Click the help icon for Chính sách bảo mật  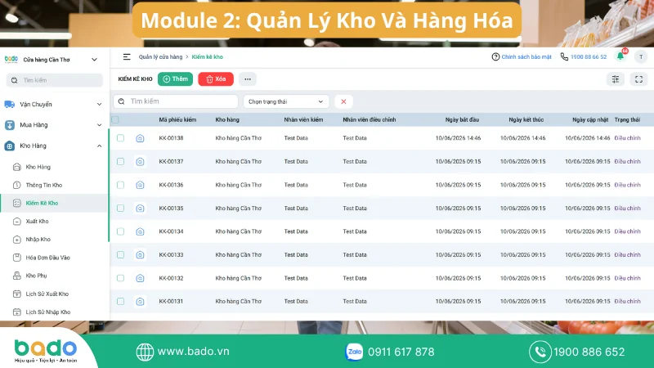pyautogui.click(x=495, y=56)
